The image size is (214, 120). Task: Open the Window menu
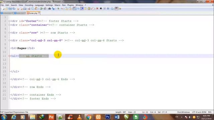coord(79,5)
